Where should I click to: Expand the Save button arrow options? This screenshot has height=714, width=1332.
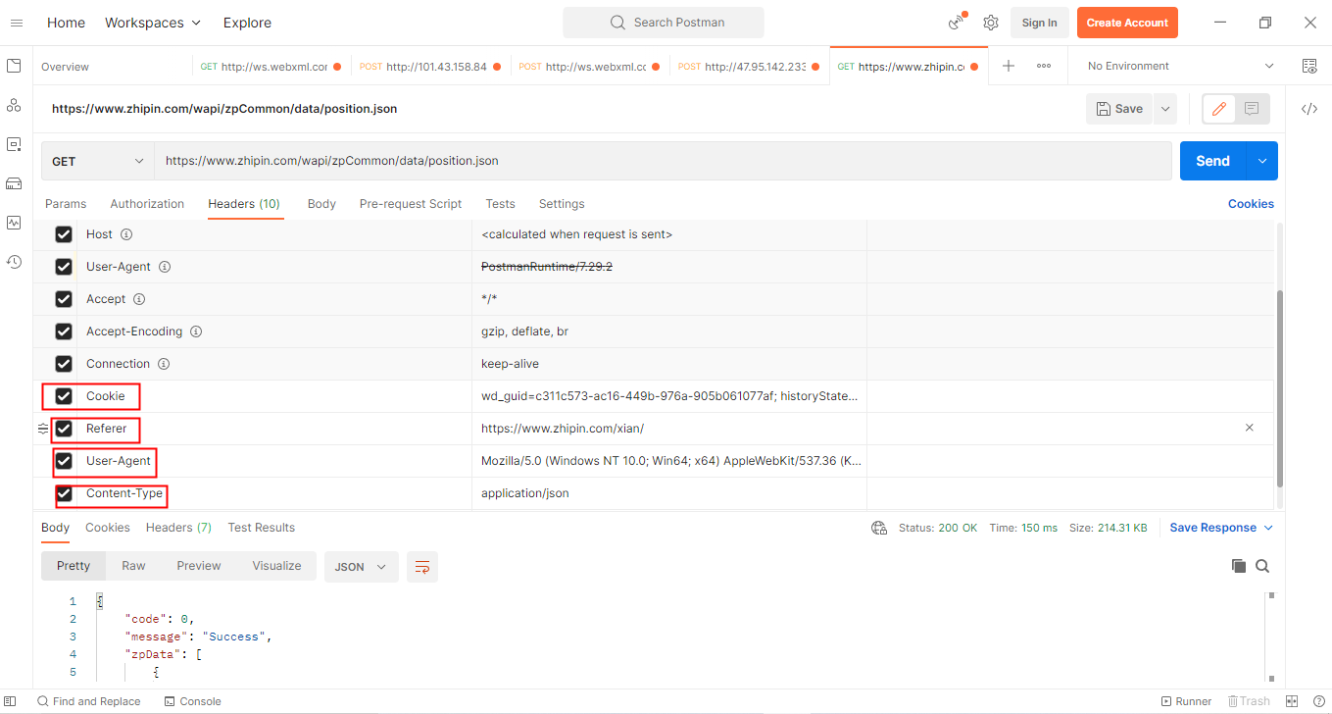click(x=1165, y=109)
